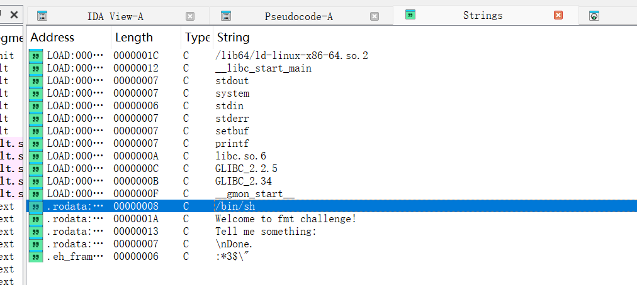Click the string icon beside /bin/sh row
Viewport: 637px width, 285px height.
click(36, 207)
